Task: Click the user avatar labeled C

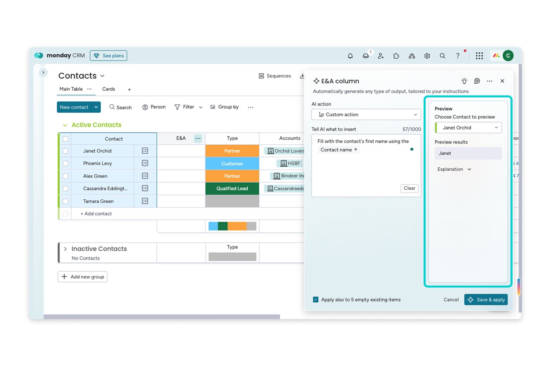Action: [x=508, y=56]
